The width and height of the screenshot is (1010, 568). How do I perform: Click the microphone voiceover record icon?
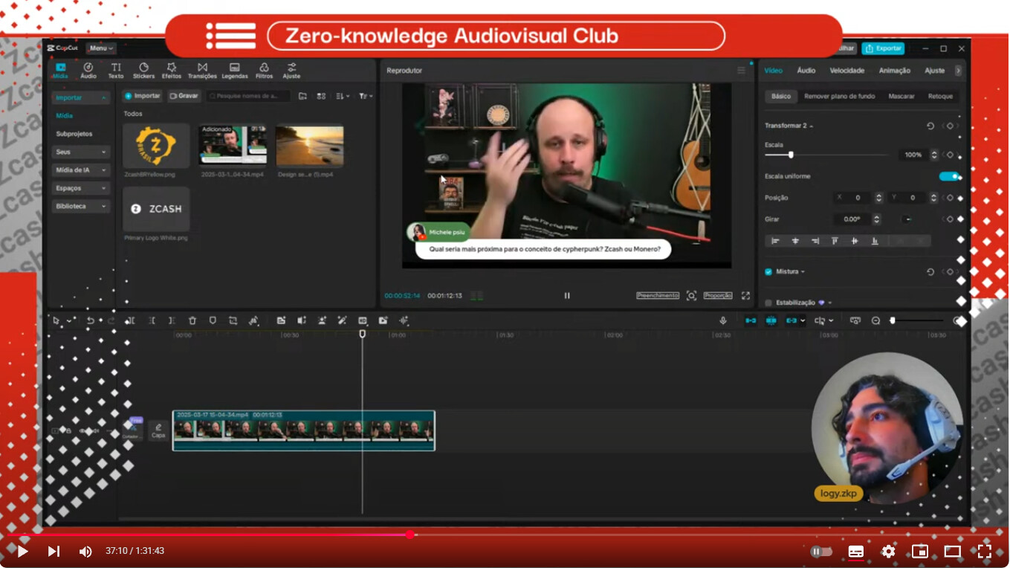723,320
